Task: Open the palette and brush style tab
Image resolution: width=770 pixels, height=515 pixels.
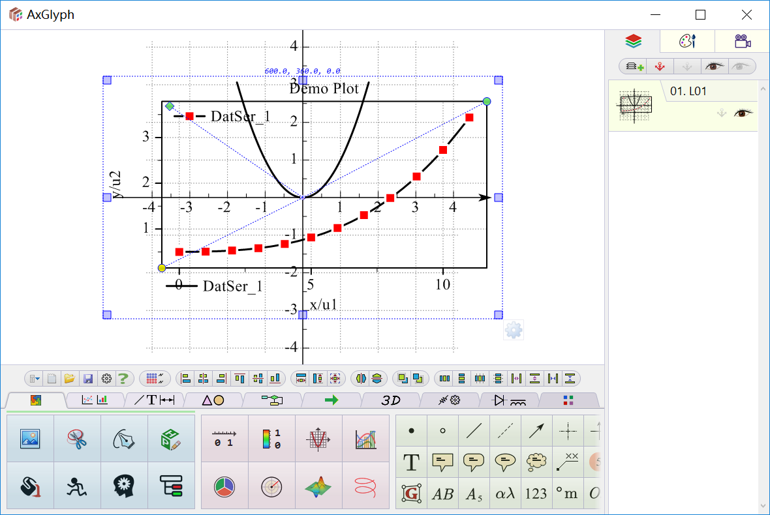Action: 688,41
